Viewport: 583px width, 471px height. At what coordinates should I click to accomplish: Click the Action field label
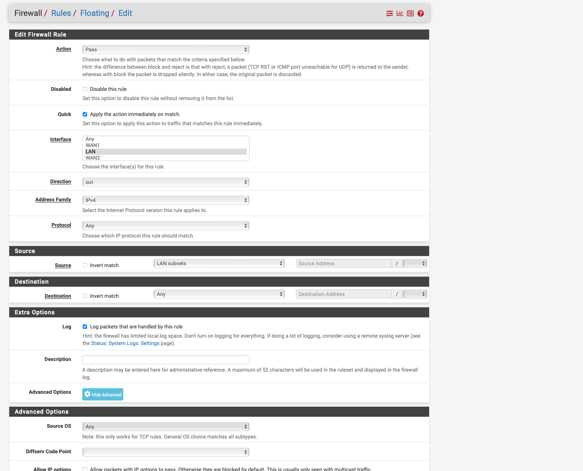click(63, 49)
